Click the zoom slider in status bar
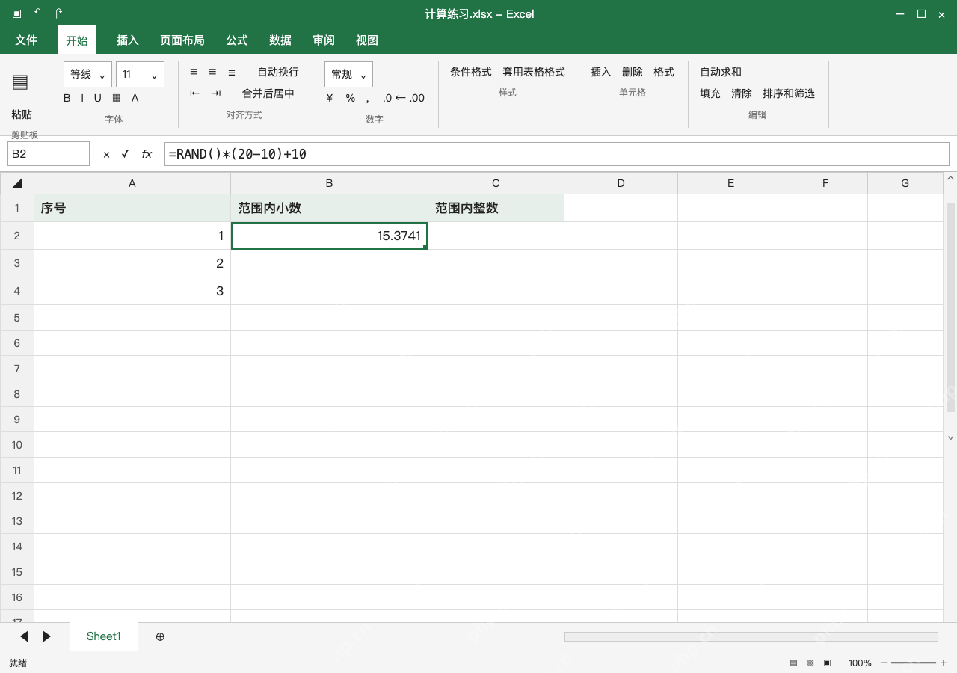The width and height of the screenshot is (957, 673). click(x=913, y=663)
